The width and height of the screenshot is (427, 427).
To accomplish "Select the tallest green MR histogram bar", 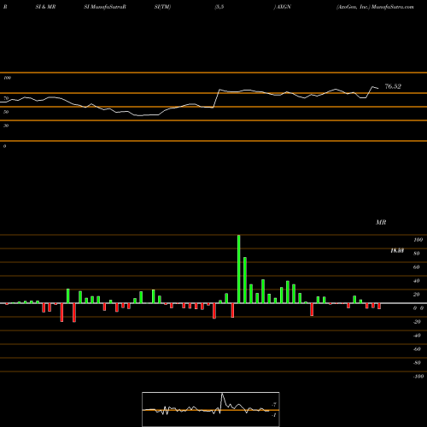I will point(238,269).
